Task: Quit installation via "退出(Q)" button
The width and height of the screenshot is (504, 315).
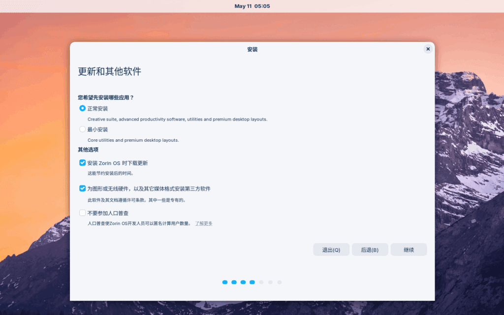Action: click(x=331, y=250)
